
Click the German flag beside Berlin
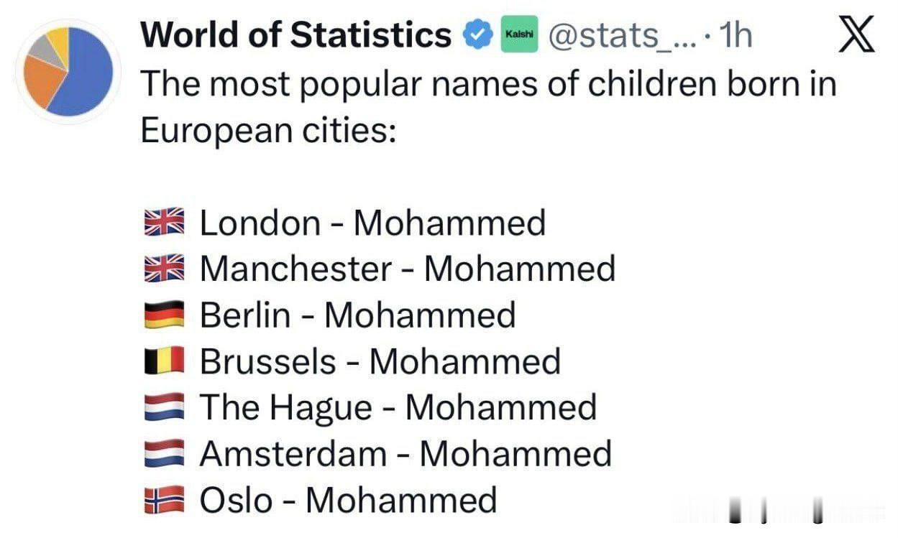(x=165, y=315)
